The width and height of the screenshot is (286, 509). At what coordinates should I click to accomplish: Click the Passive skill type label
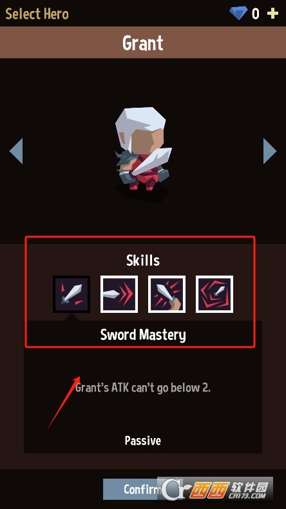click(143, 441)
